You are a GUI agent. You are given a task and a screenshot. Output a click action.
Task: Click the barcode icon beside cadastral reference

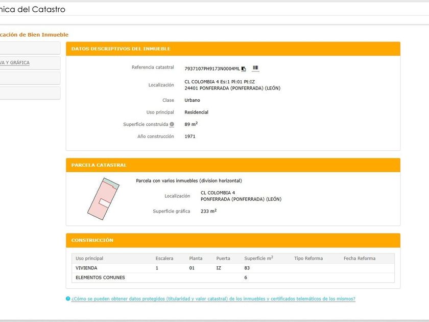point(255,68)
